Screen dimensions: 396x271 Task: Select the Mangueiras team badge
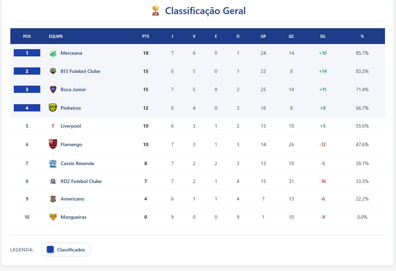coord(53,217)
